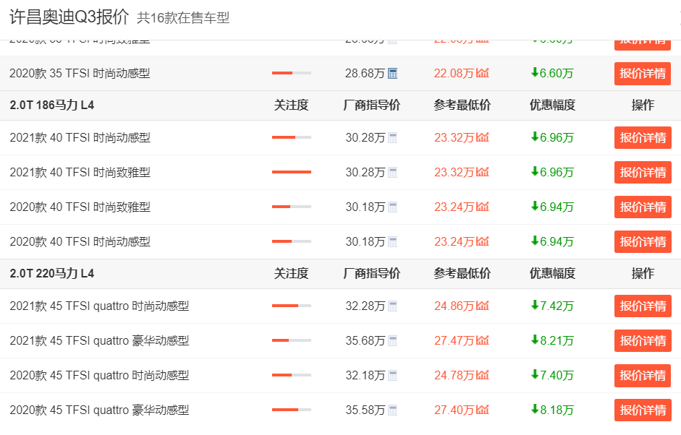Click guide price 35.58万
This screenshot has width=681, height=435.
click(x=365, y=410)
